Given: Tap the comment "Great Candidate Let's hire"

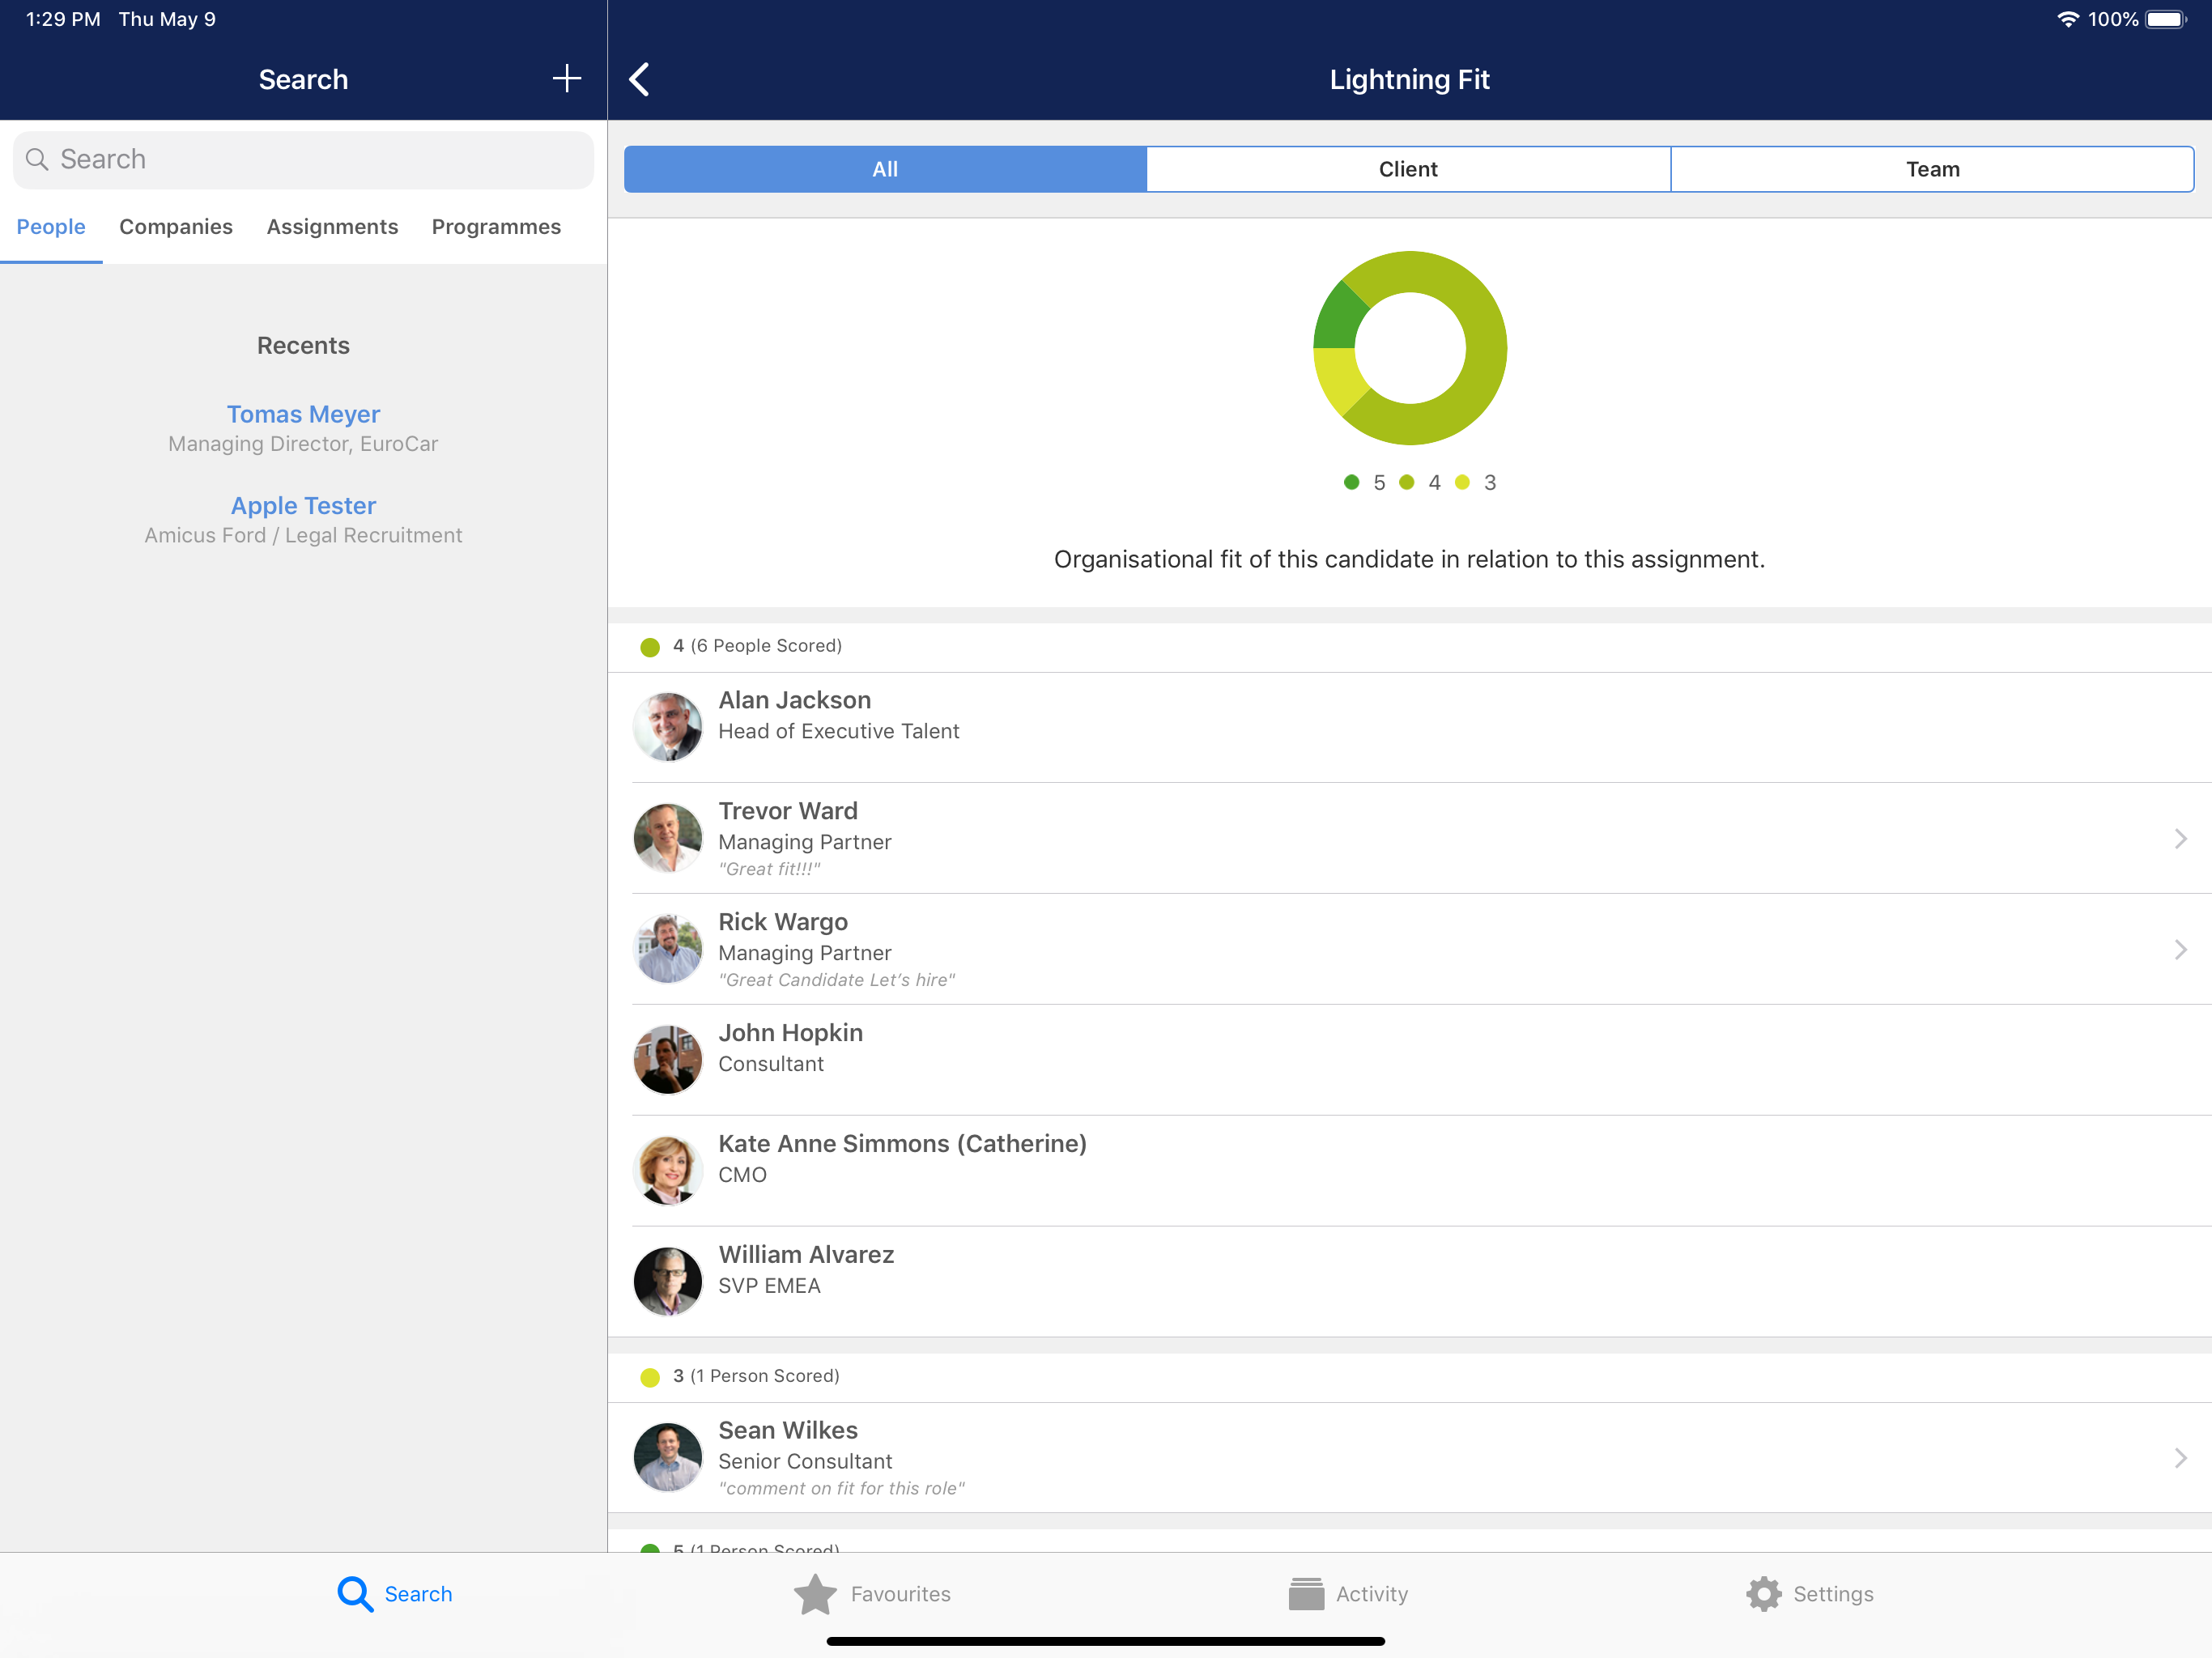Looking at the screenshot, I should [x=837, y=980].
